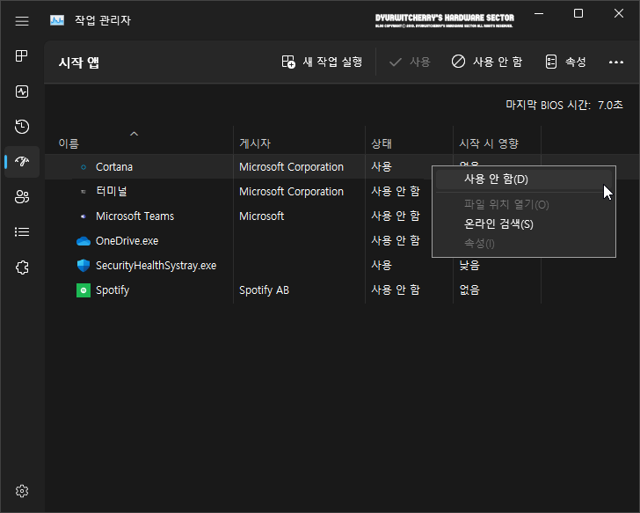
Task: Click the green Spotify icon
Action: click(84, 290)
